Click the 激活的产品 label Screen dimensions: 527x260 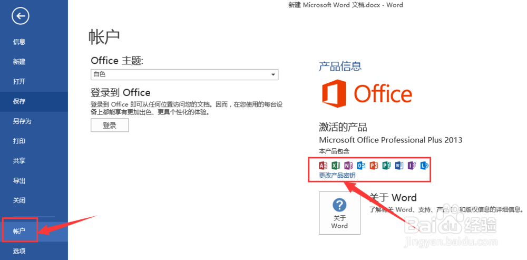pyautogui.click(x=343, y=127)
